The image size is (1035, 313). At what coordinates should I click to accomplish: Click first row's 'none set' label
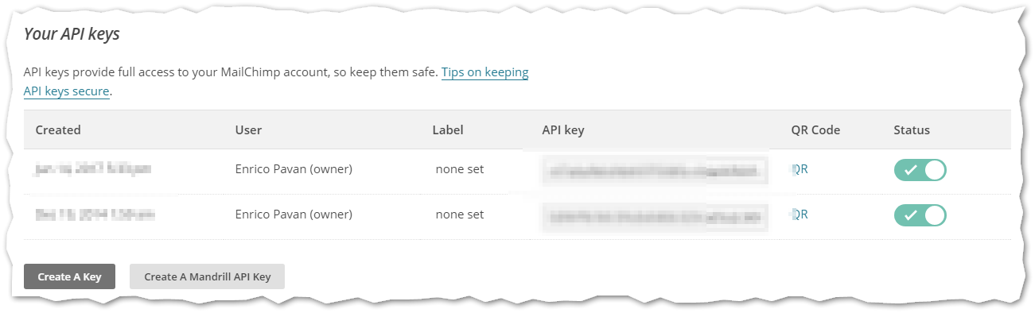pos(460,169)
